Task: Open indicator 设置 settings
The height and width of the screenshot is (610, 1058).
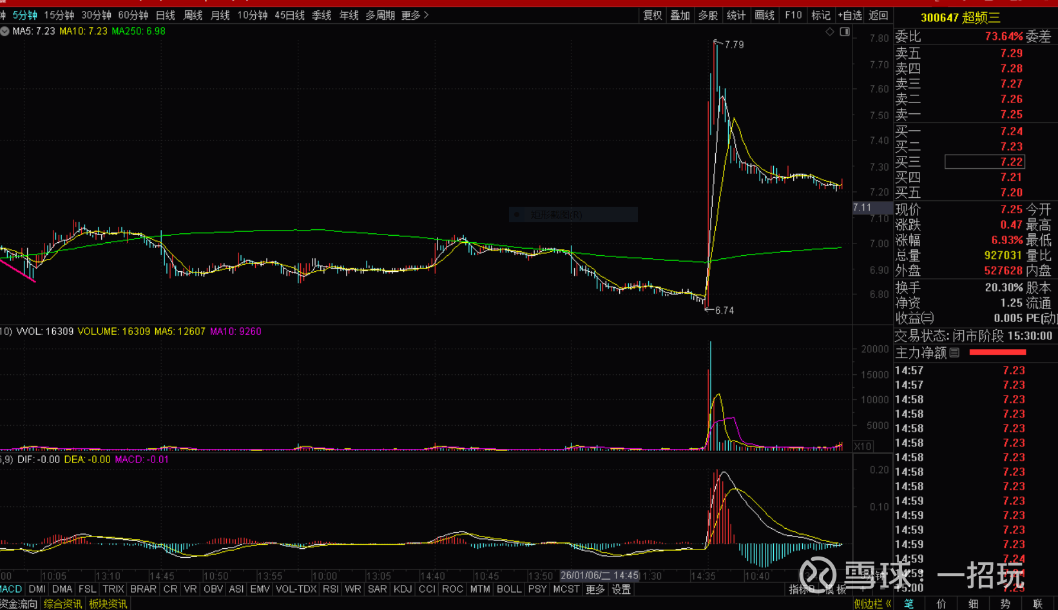Action: pyautogui.click(x=621, y=589)
